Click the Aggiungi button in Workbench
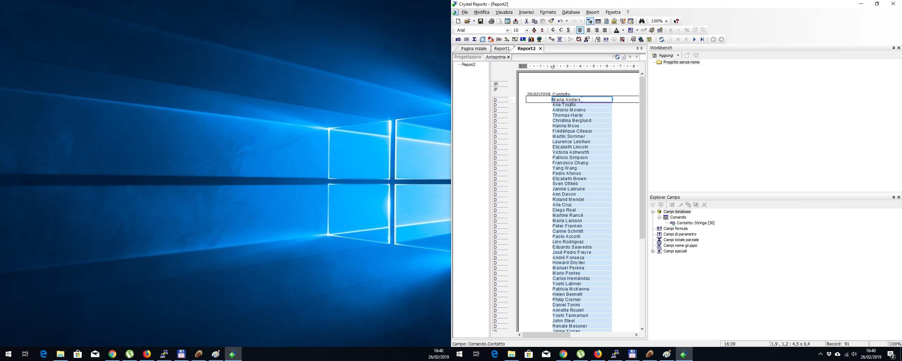902x361 pixels. [666, 55]
